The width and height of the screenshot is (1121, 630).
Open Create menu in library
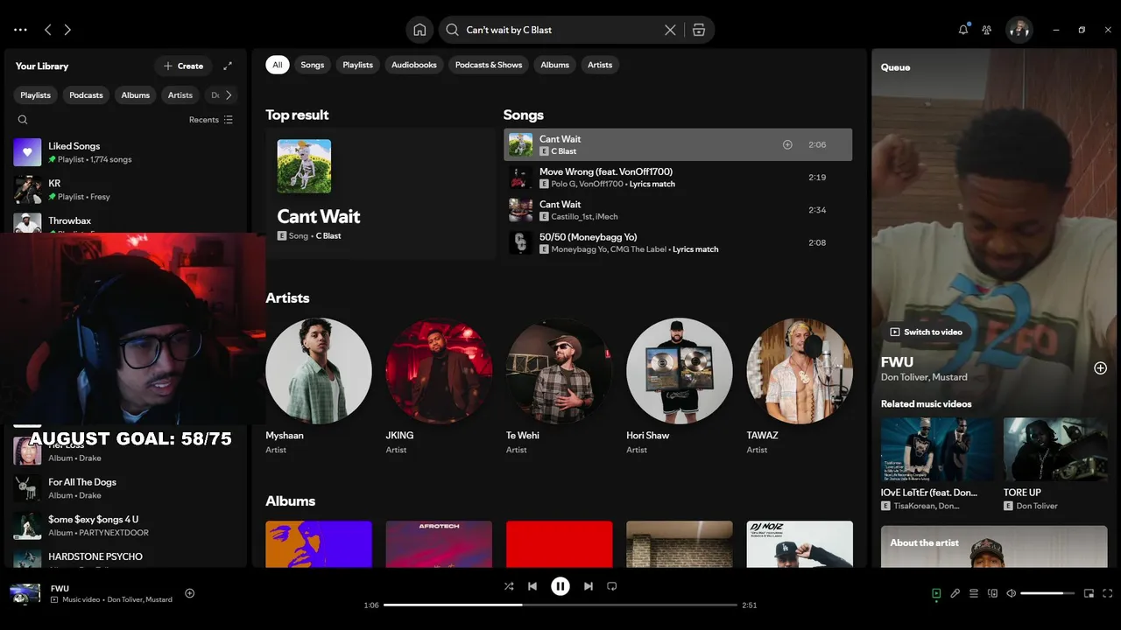point(183,66)
